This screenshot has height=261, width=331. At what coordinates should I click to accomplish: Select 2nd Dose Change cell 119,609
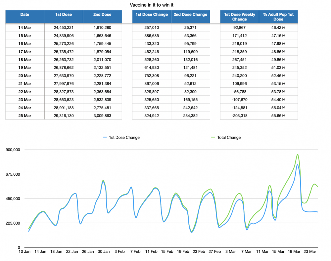[190, 52]
